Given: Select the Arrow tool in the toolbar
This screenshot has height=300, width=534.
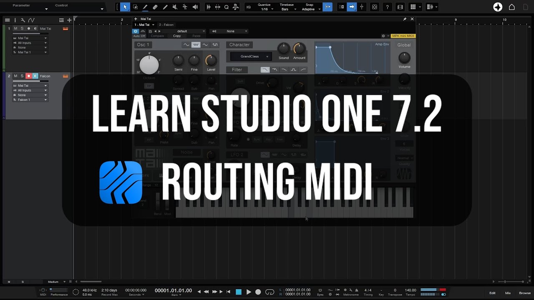Looking at the screenshot, I should pos(125,7).
